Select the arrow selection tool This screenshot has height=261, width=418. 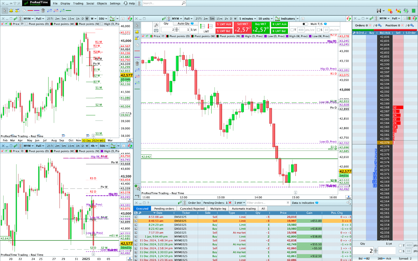click(x=5, y=11)
